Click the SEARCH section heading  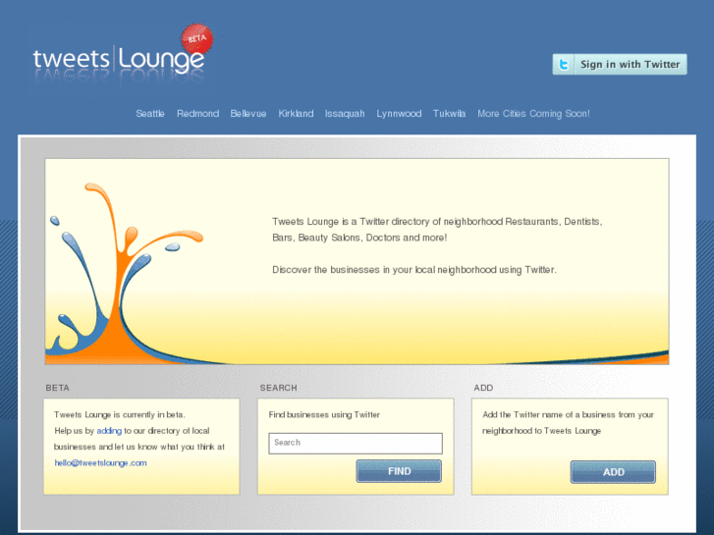click(278, 388)
